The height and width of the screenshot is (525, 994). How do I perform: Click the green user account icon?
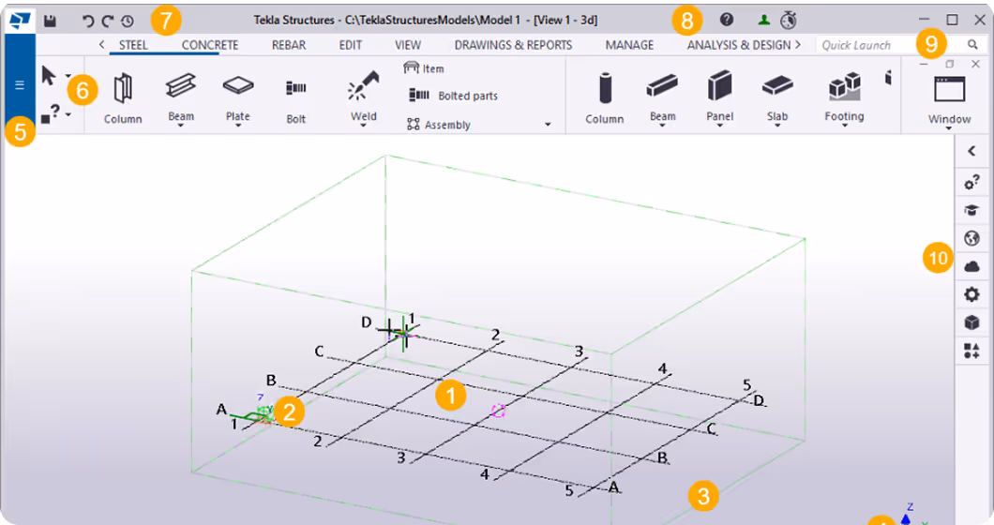click(764, 21)
